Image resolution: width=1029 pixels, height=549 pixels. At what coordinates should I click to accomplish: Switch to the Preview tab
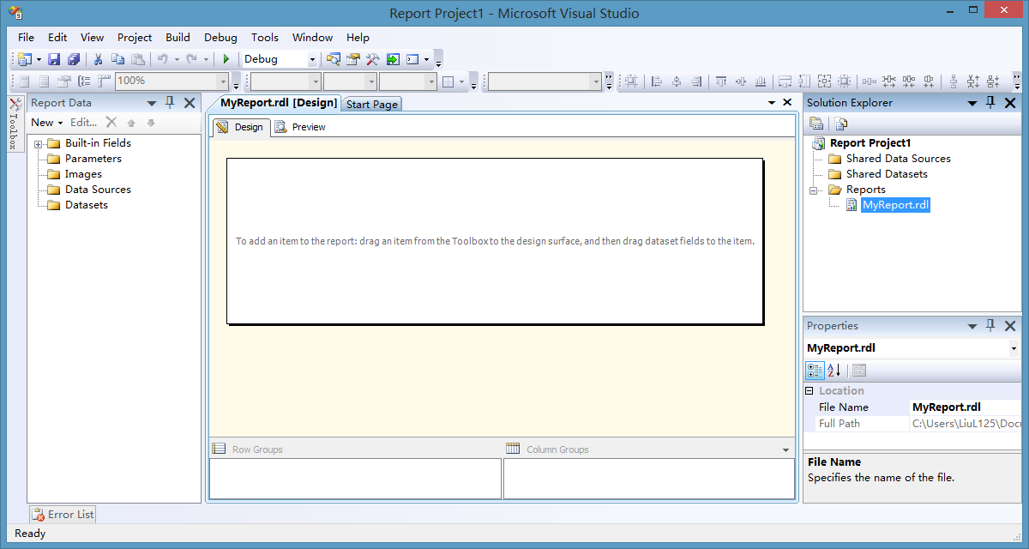click(x=301, y=127)
